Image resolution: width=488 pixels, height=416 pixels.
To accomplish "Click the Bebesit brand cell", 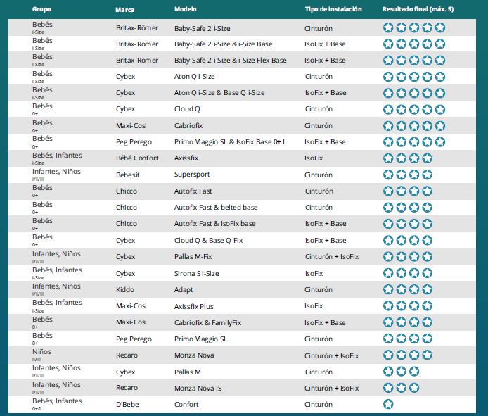I will tap(129, 175).
